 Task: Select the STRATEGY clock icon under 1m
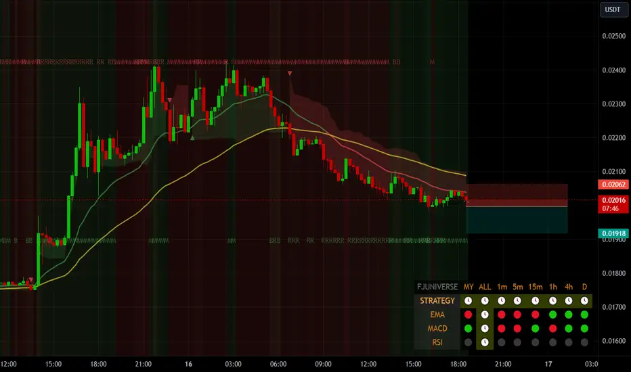(x=502, y=301)
